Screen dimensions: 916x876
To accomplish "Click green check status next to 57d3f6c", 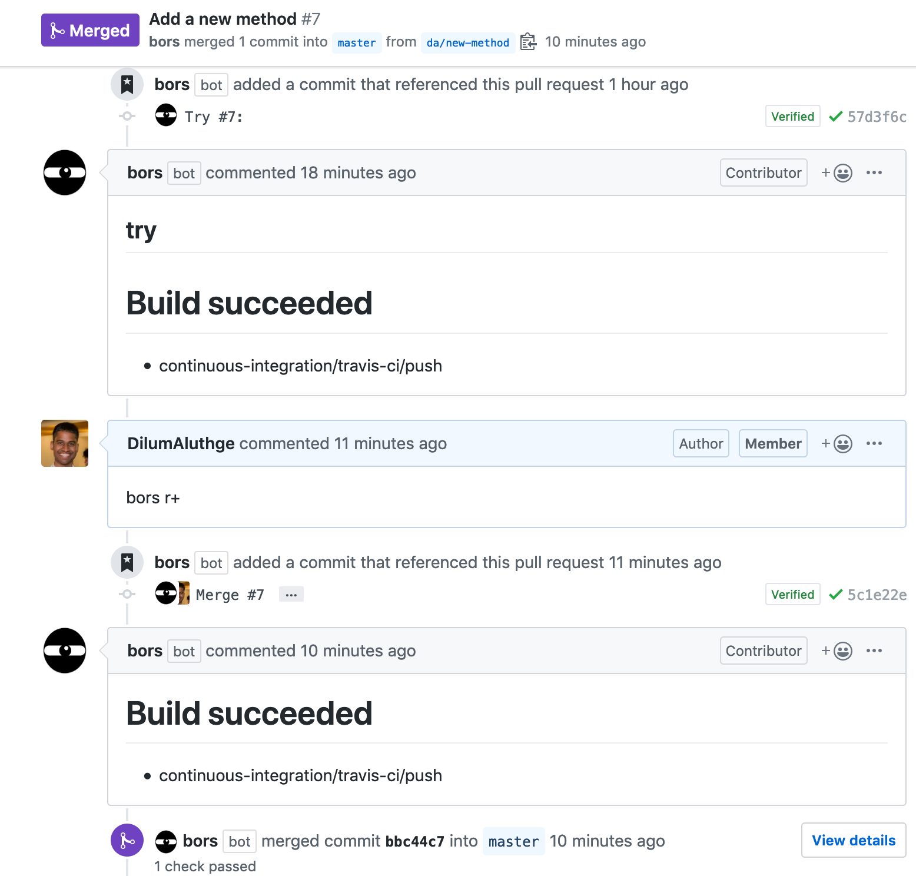I will coord(835,117).
